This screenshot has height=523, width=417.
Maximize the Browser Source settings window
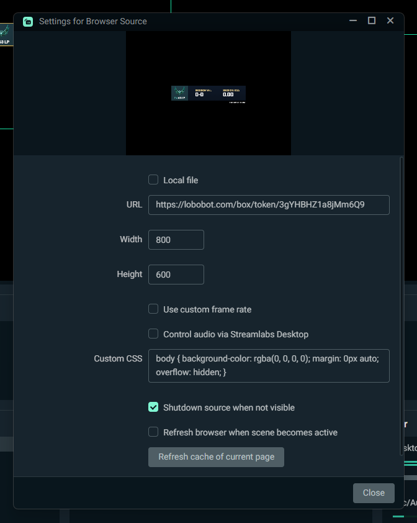(x=372, y=21)
